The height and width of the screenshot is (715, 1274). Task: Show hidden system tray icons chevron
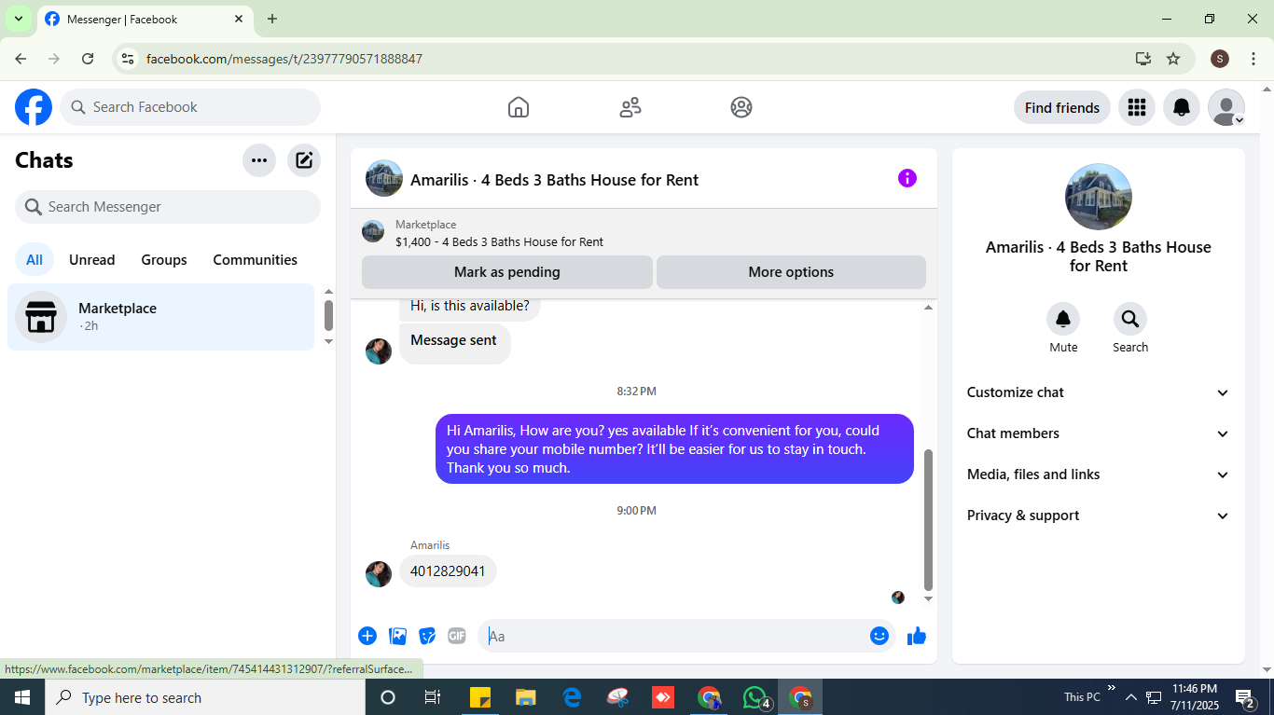(1131, 697)
